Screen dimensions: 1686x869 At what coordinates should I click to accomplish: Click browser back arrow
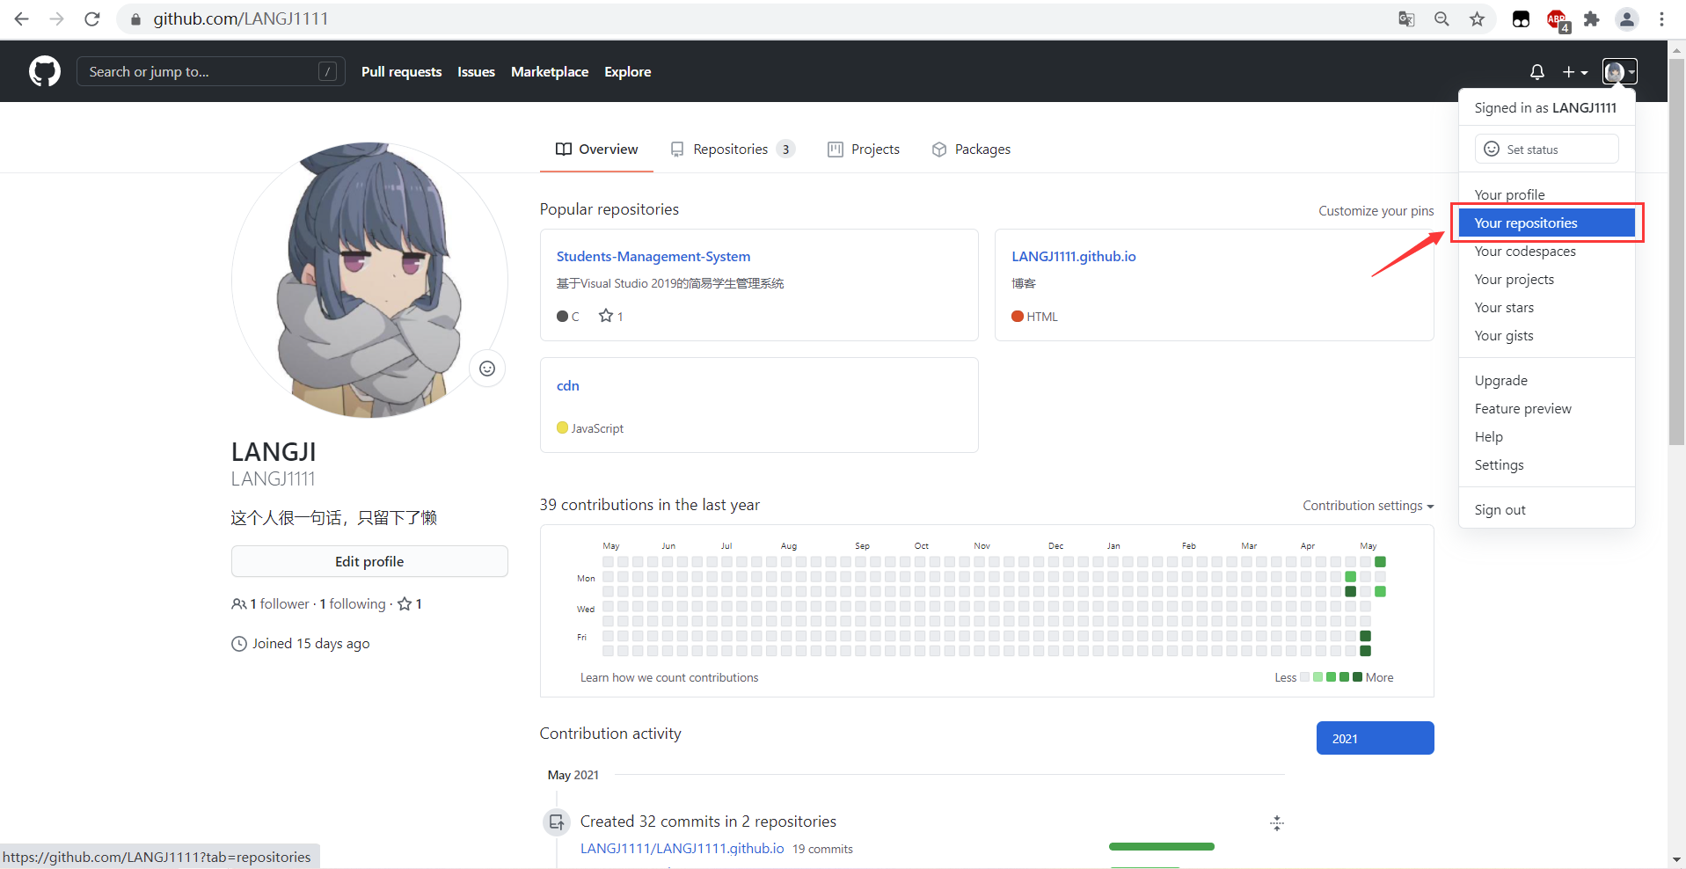tap(22, 18)
